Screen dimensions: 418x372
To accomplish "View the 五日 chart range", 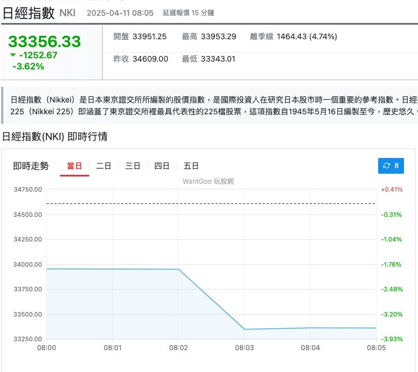I will tap(191, 166).
